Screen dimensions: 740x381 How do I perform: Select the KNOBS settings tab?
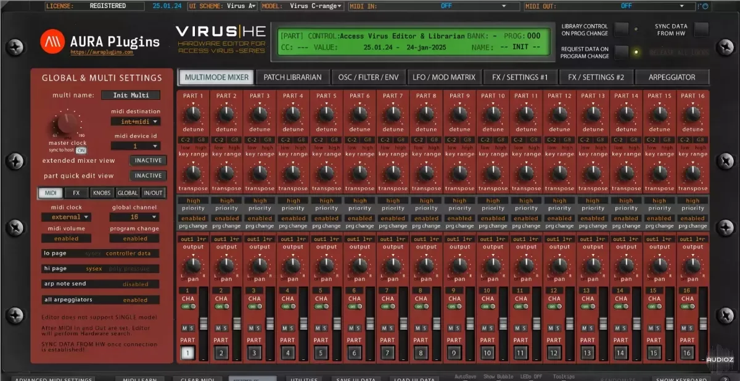102,193
